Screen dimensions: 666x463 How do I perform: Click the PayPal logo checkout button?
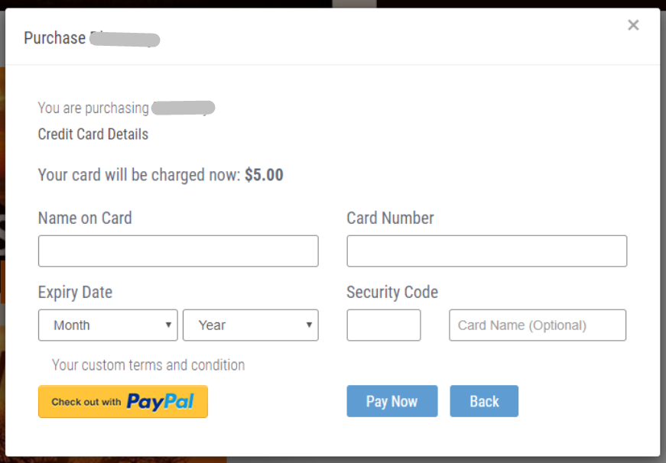coord(123,401)
